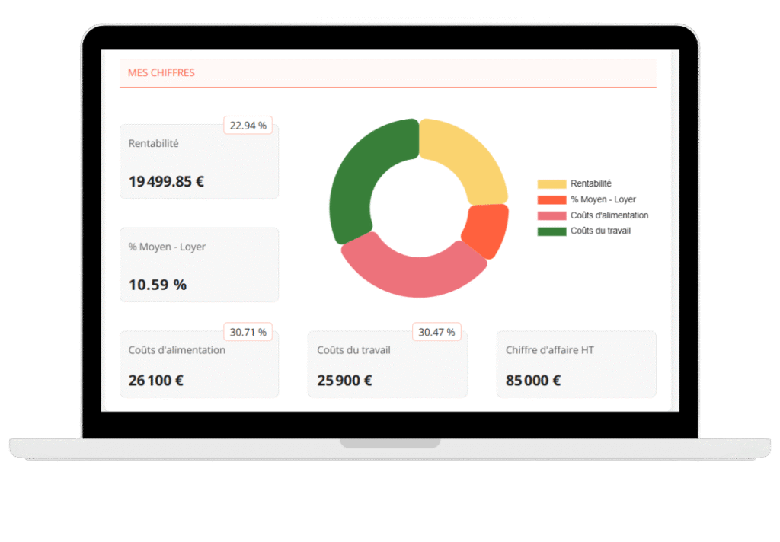Select the % Moyen - Loyer card title

[167, 247]
